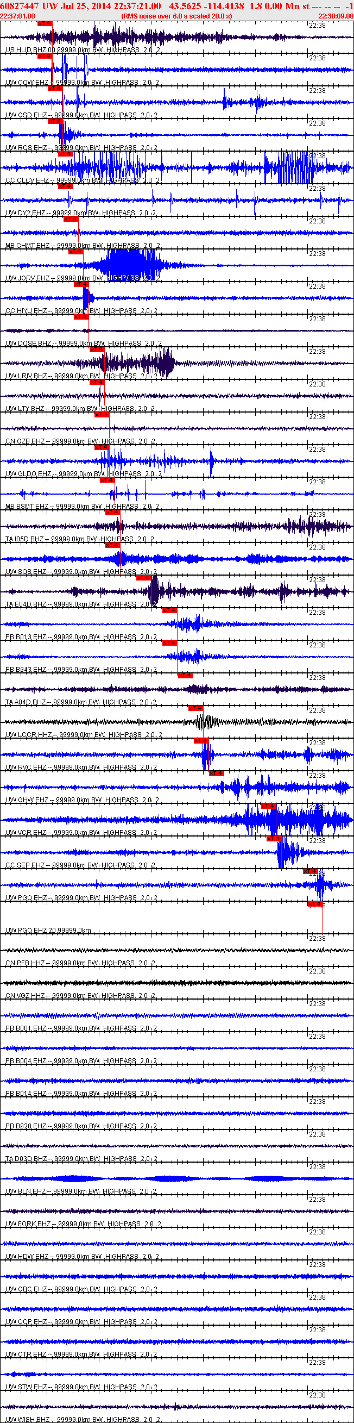354x1423 pixels.
Task: Click the RMS noise scaling note
Action: click(x=177, y=16)
